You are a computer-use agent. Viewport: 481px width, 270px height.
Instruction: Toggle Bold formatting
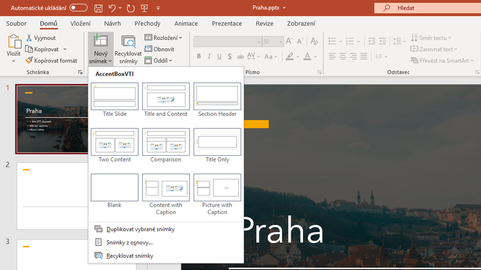point(199,56)
